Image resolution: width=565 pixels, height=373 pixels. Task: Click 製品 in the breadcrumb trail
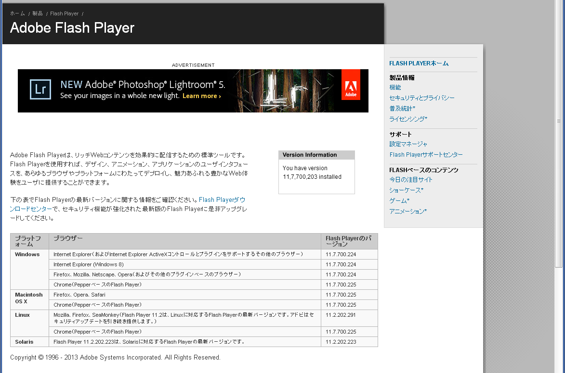pos(37,13)
